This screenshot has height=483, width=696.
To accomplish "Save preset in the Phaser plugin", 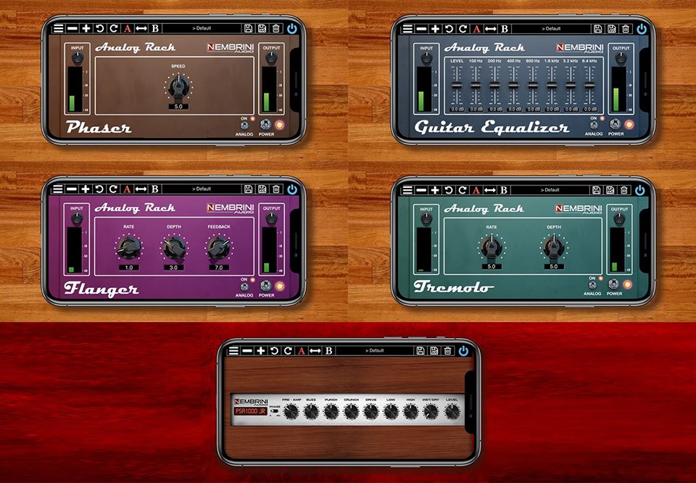I will (249, 28).
